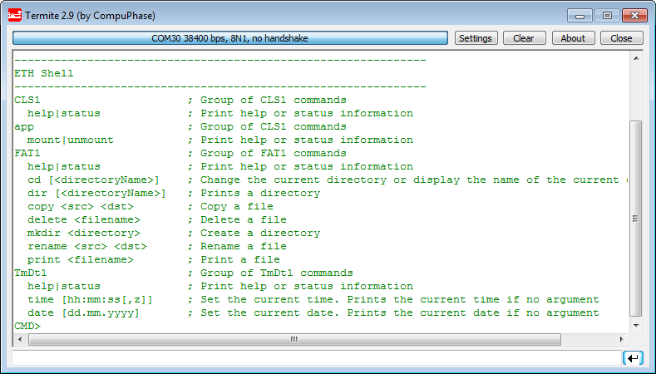656x374 pixels.
Task: Minimize the Termite window
Action: [579, 15]
